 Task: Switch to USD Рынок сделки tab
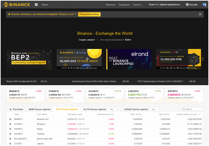136,109
